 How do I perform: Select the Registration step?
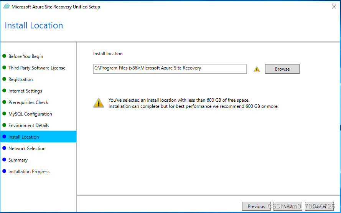(x=20, y=79)
